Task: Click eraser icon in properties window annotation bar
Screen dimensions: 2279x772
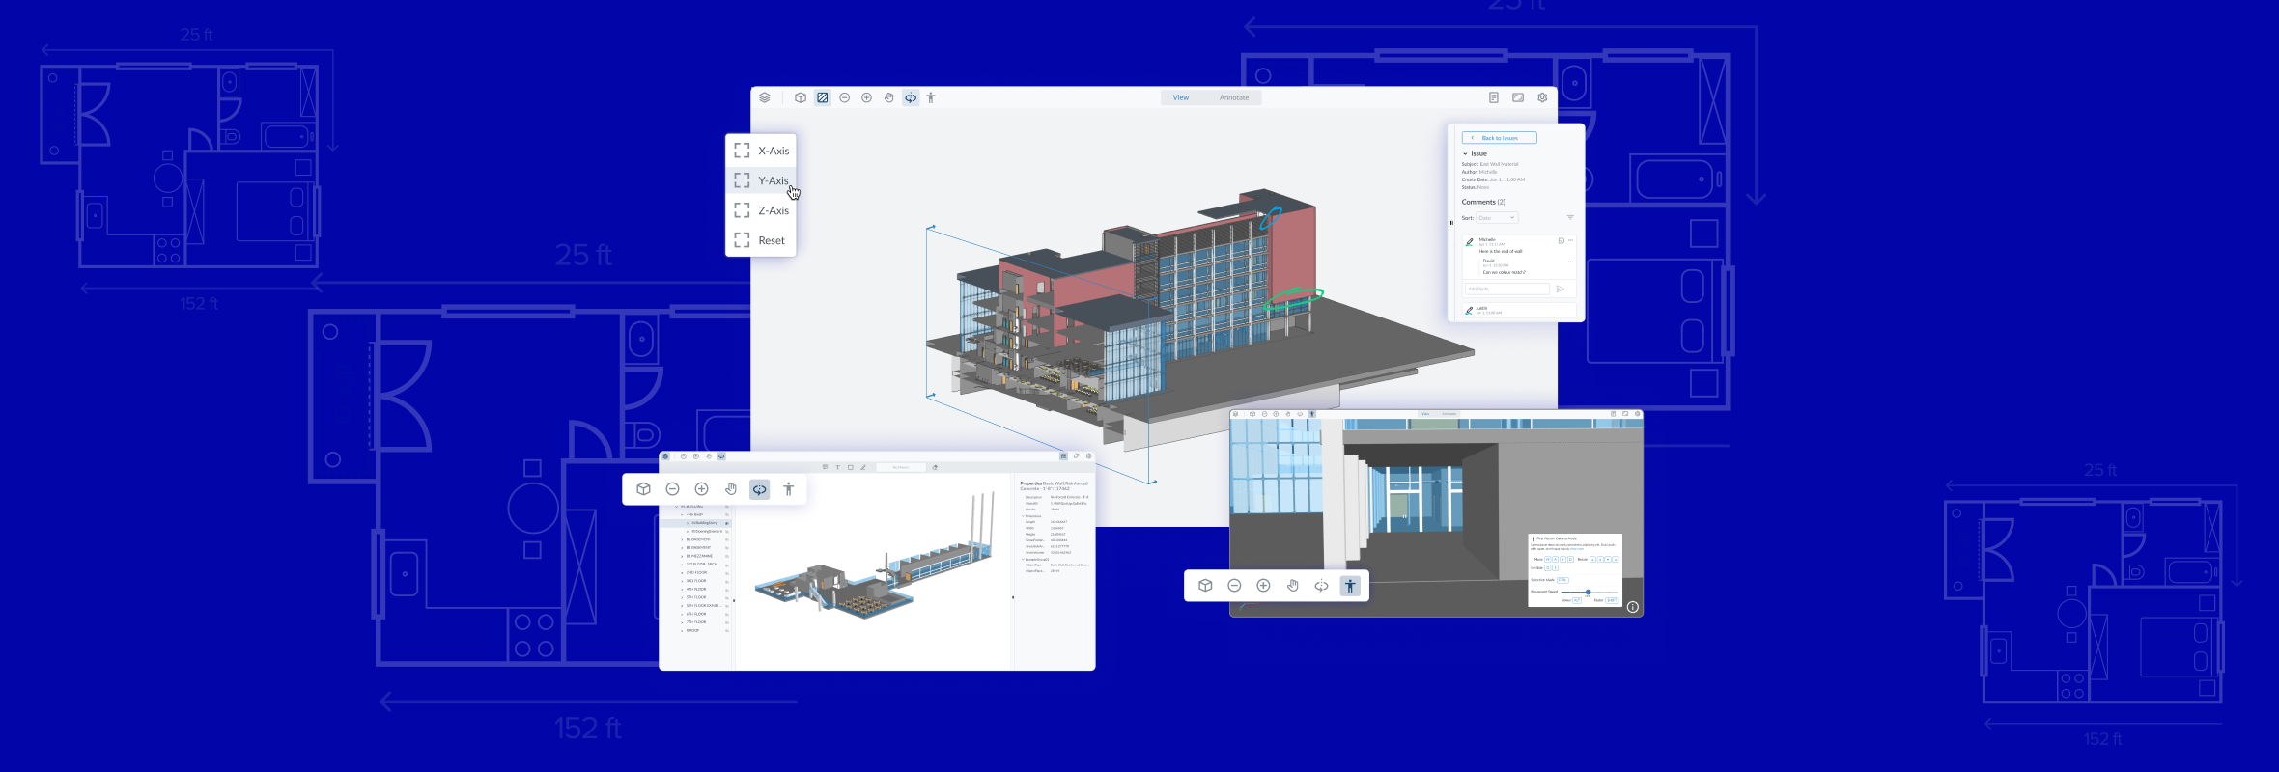Action: coord(935,467)
